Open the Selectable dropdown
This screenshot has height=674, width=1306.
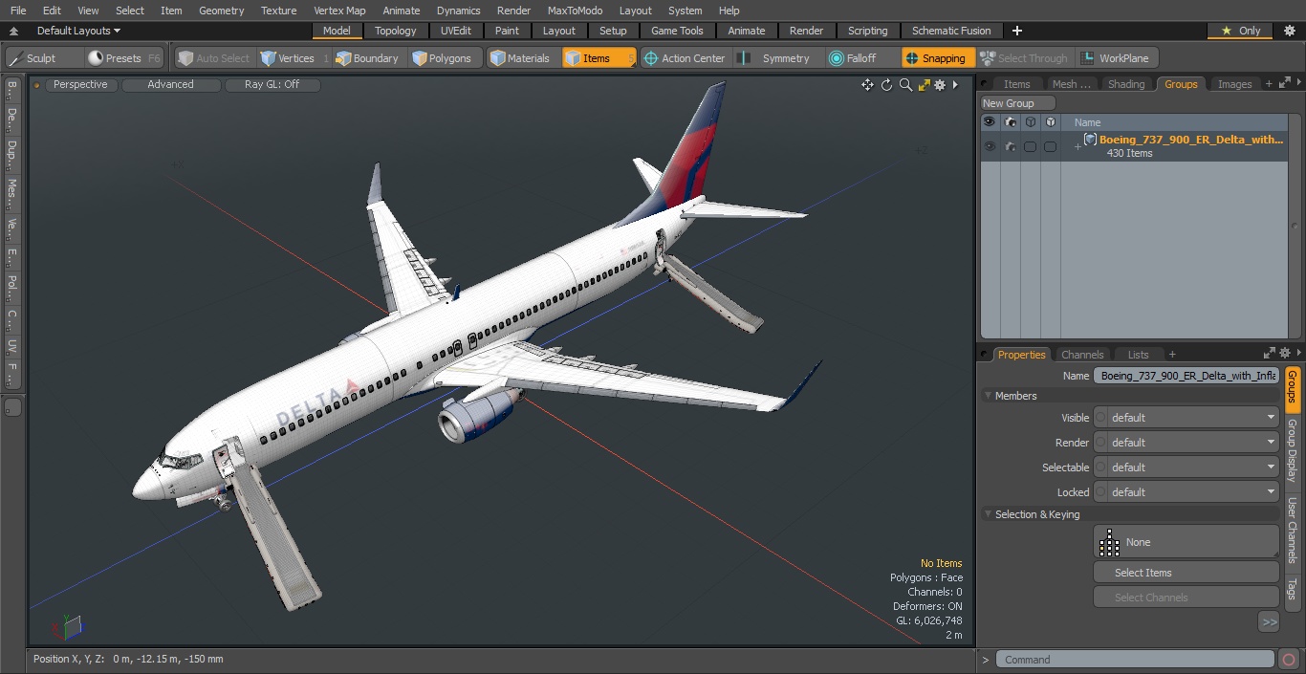pos(1186,467)
